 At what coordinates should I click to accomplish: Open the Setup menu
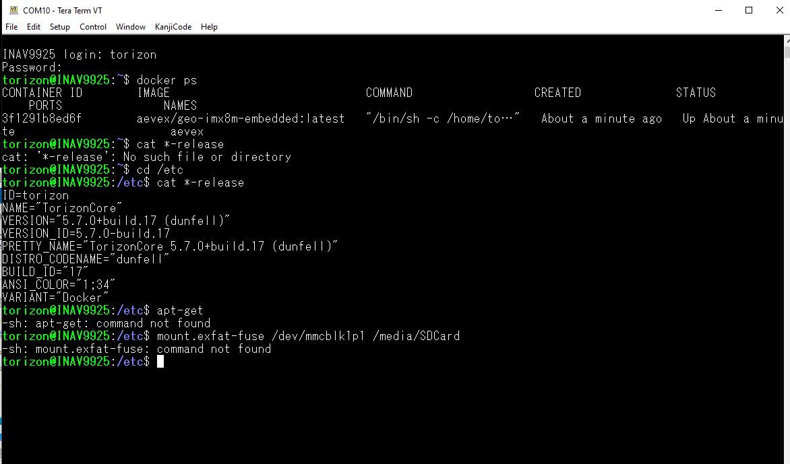coord(60,27)
